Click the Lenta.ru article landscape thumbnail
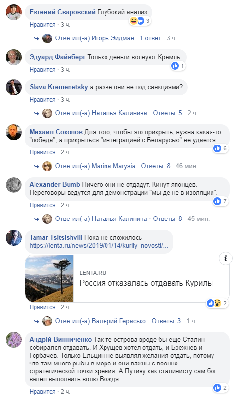This screenshot has height=400, width=247. coord(49,279)
